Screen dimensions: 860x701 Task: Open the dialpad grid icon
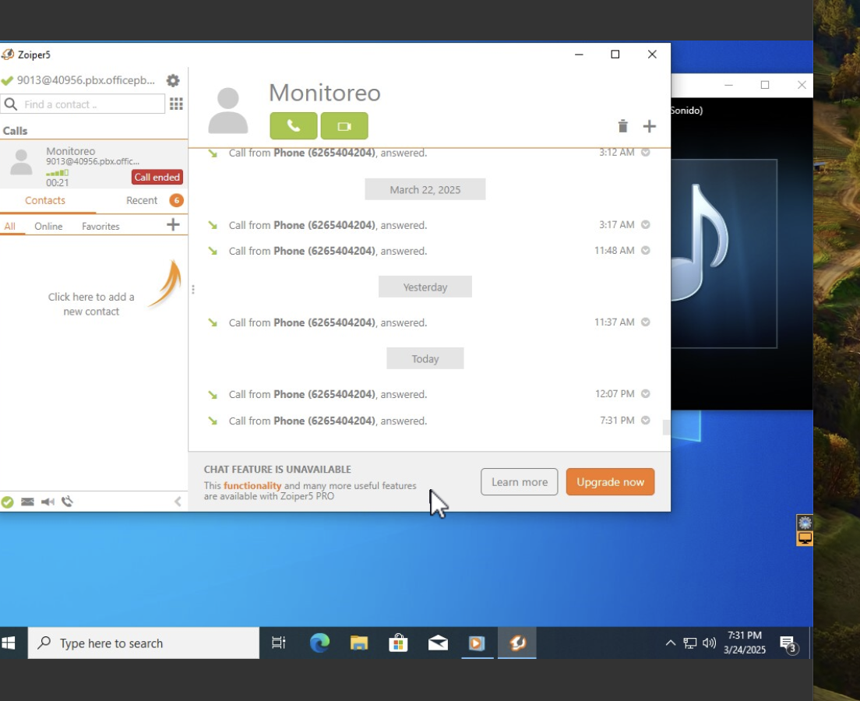(176, 104)
